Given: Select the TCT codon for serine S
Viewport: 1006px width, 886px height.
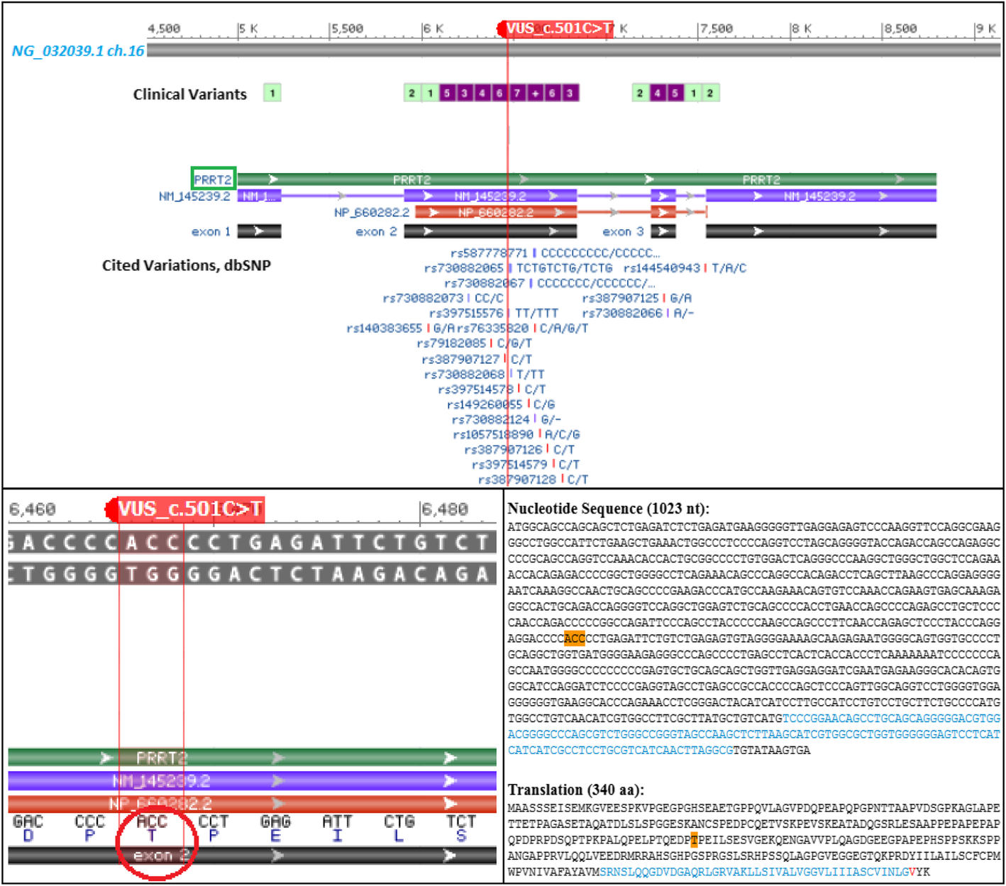Looking at the screenshot, I should 460,821.
